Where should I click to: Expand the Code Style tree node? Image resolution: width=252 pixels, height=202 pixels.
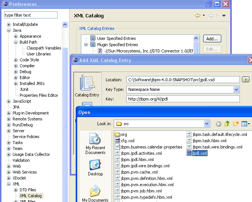pos(16,60)
